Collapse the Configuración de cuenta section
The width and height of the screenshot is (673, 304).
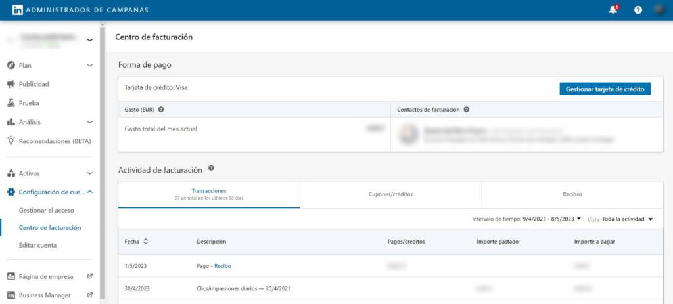[x=89, y=192]
